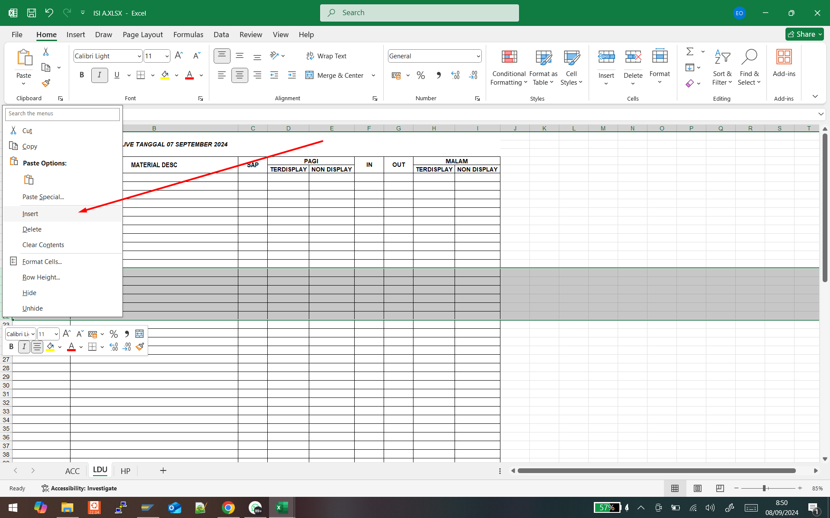Click Accessibility: Investigate in status bar
Screen dimensions: 830x518
pyautogui.click(x=79, y=488)
